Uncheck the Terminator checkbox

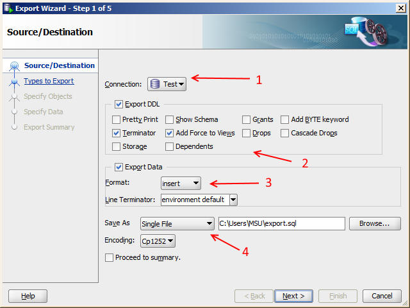(116, 133)
